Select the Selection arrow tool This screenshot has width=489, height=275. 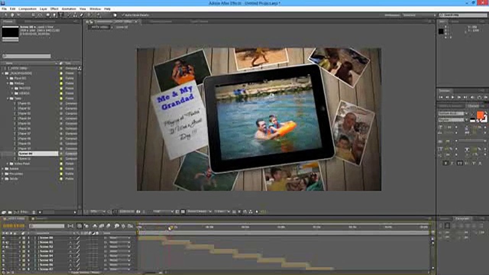[6, 15]
